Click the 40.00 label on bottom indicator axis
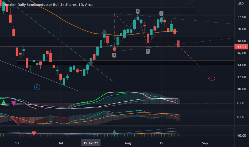The height and width of the screenshot is (147, 249). tap(242, 136)
